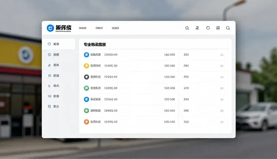The height and width of the screenshot is (159, 277).
Task: Click the leftmost magnifier icon in header
Action: [x=187, y=28]
